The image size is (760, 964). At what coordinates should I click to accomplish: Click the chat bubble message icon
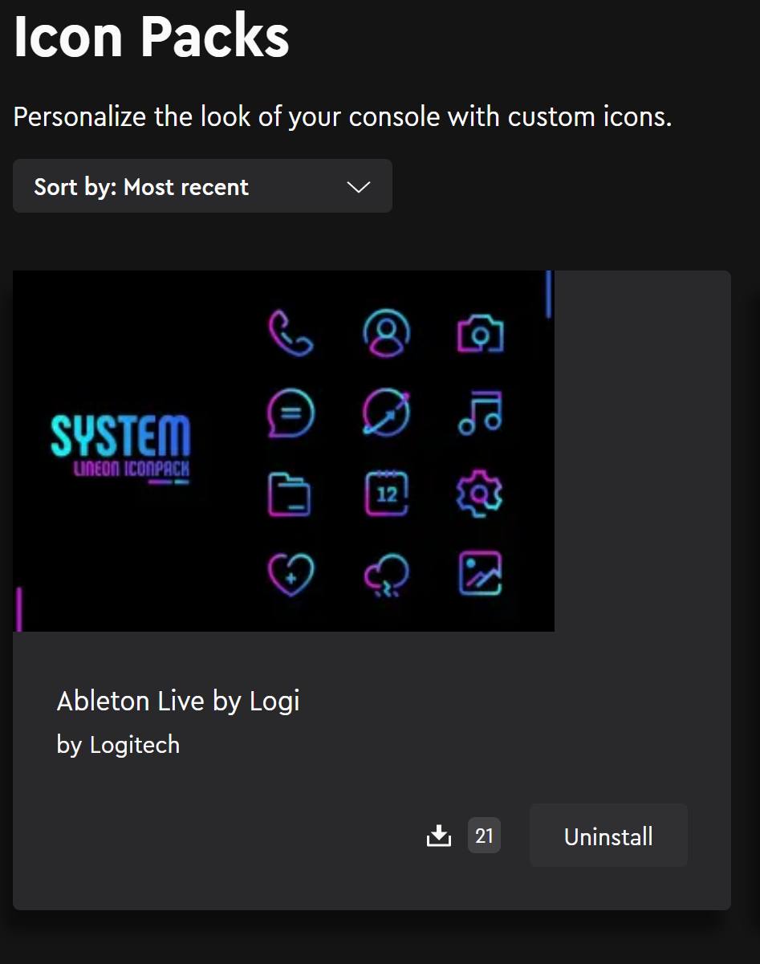pos(290,413)
